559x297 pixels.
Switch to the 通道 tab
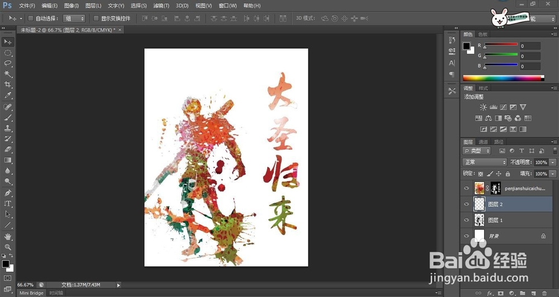point(483,142)
